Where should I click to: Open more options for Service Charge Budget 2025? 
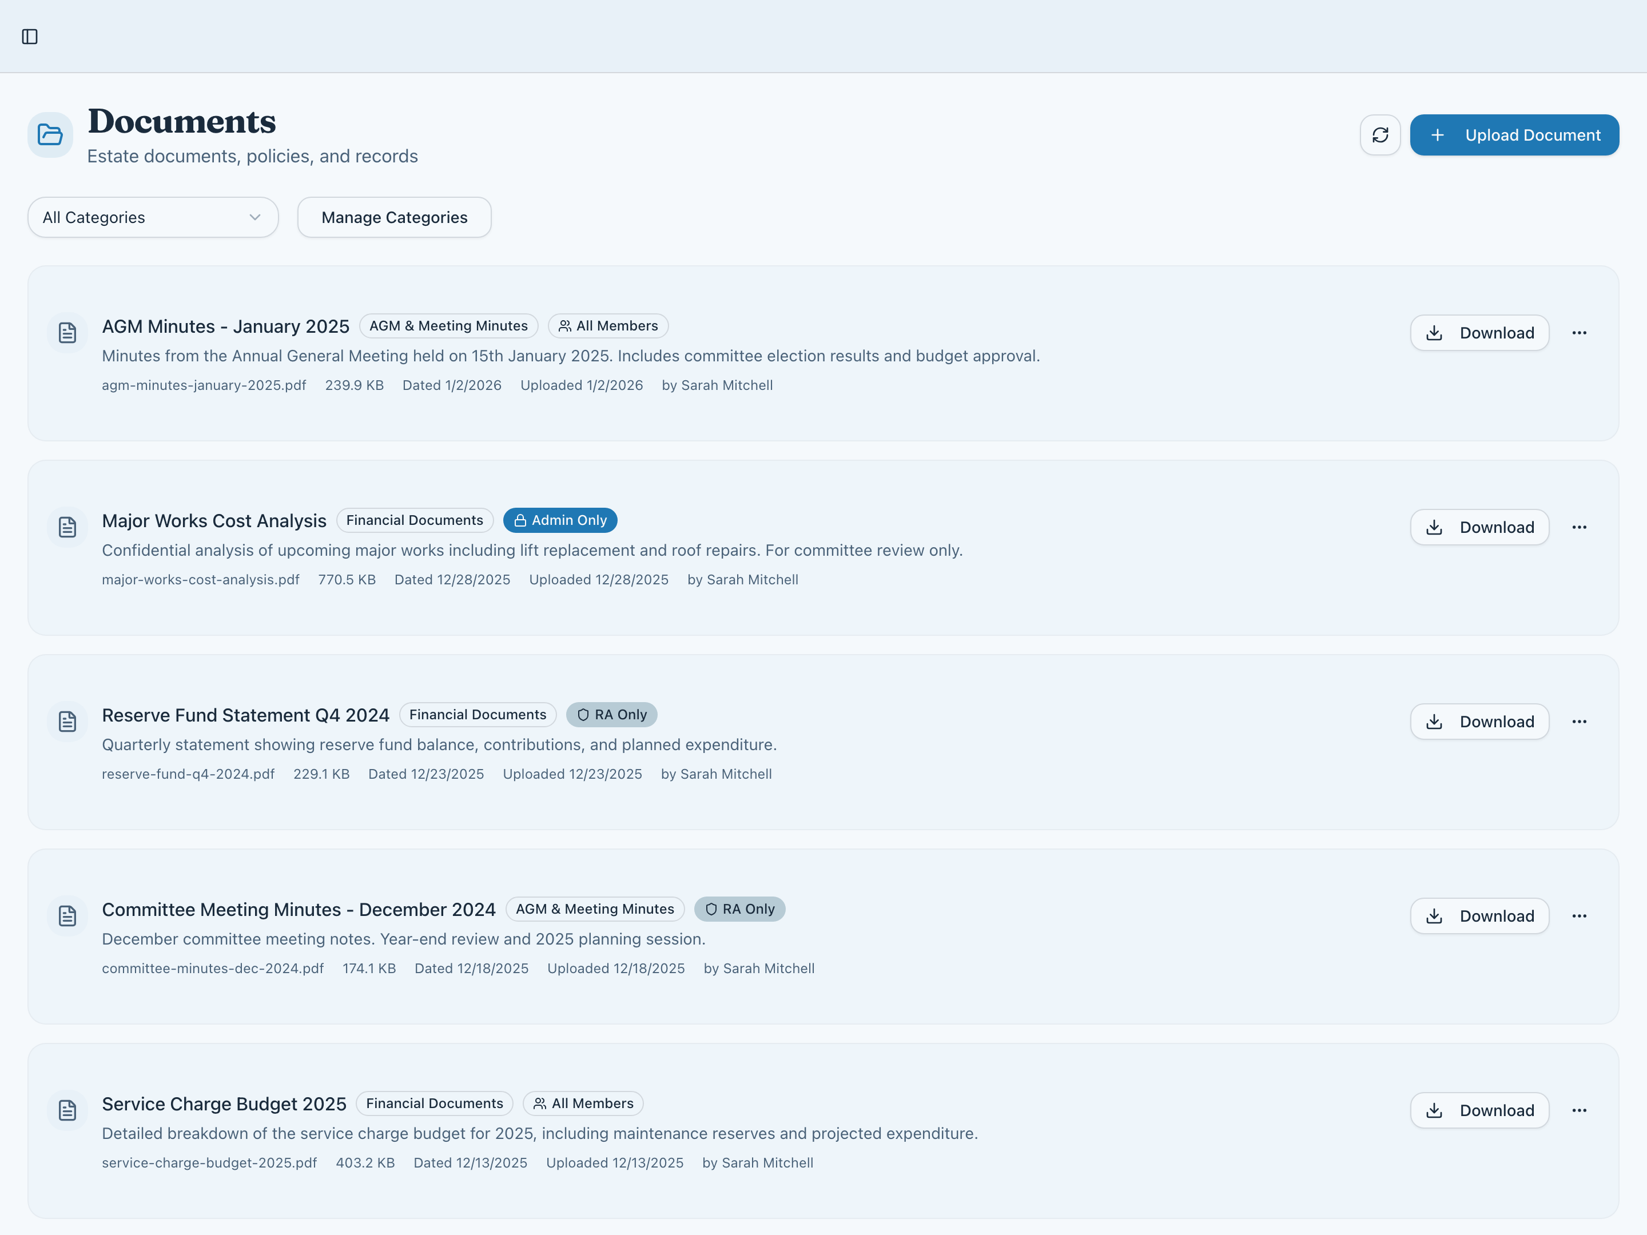(1578, 1110)
